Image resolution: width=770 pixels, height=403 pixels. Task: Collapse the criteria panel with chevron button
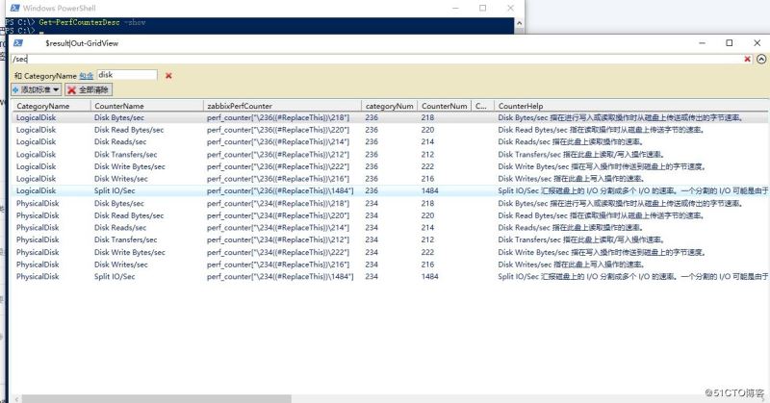pos(760,59)
